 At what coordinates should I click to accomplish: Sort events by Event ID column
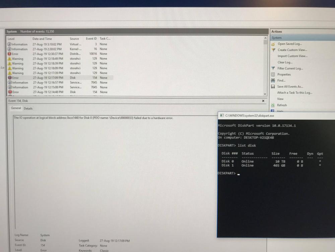(91, 39)
